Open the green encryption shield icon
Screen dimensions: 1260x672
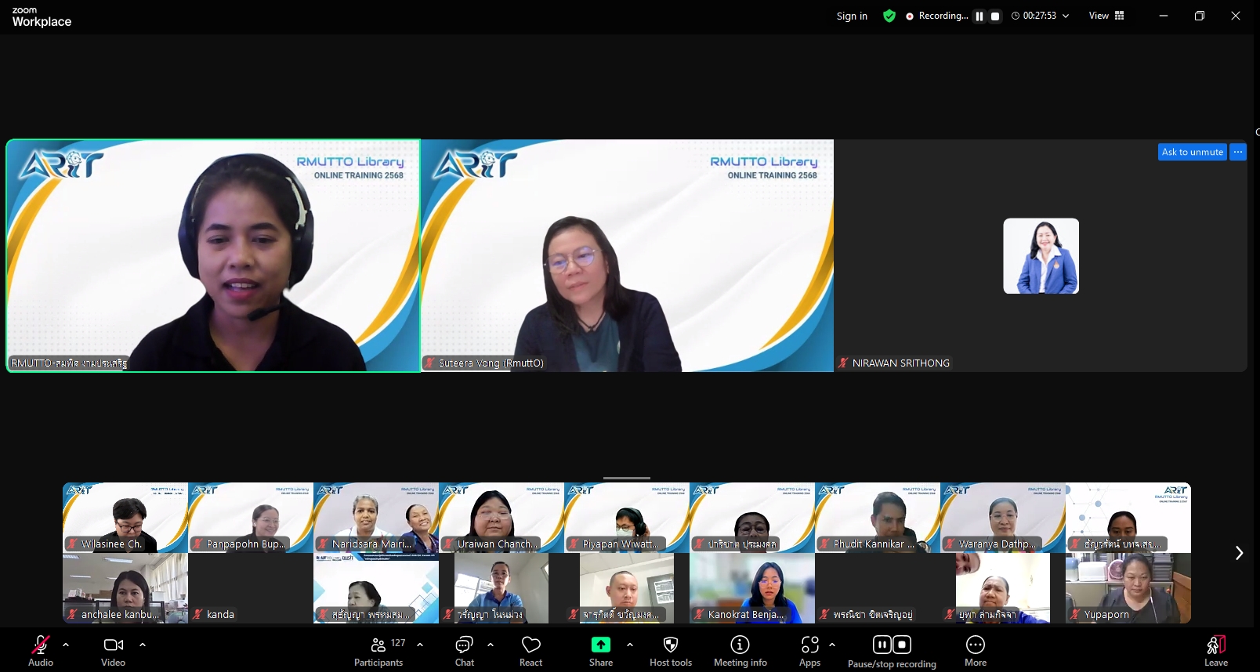click(889, 16)
